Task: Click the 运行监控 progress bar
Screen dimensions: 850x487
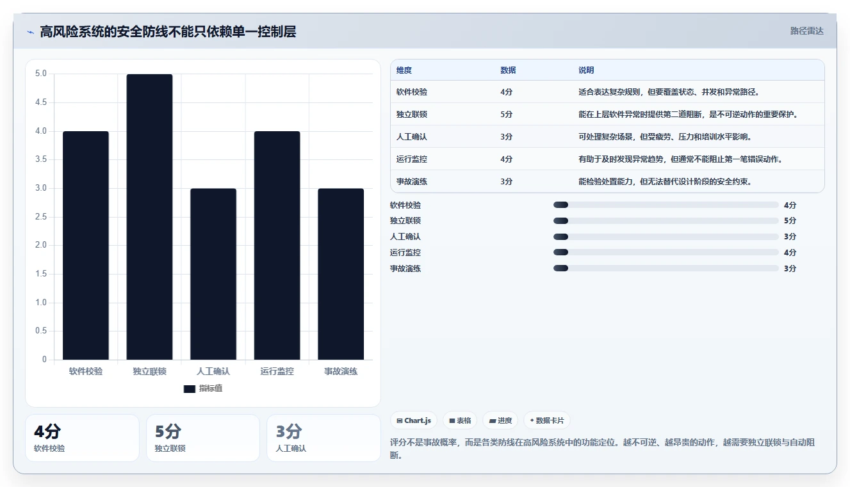Action: [x=666, y=252]
